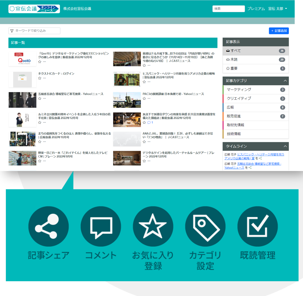The height and width of the screenshot is (296, 303).
Task: Click the large コメント speech bubble icon
Action: (x=101, y=226)
